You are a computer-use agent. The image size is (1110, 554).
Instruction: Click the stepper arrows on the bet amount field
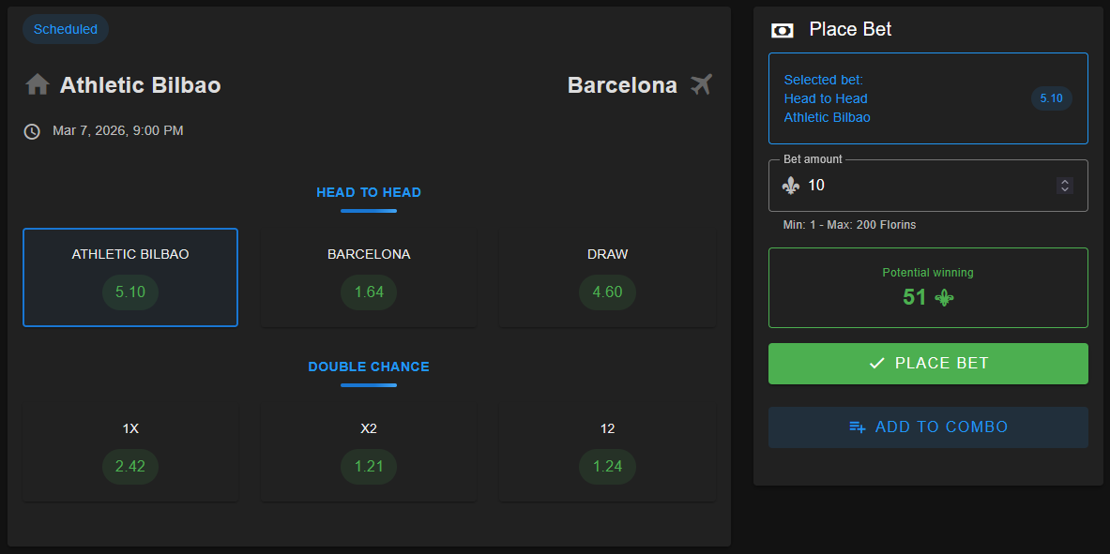1065,185
